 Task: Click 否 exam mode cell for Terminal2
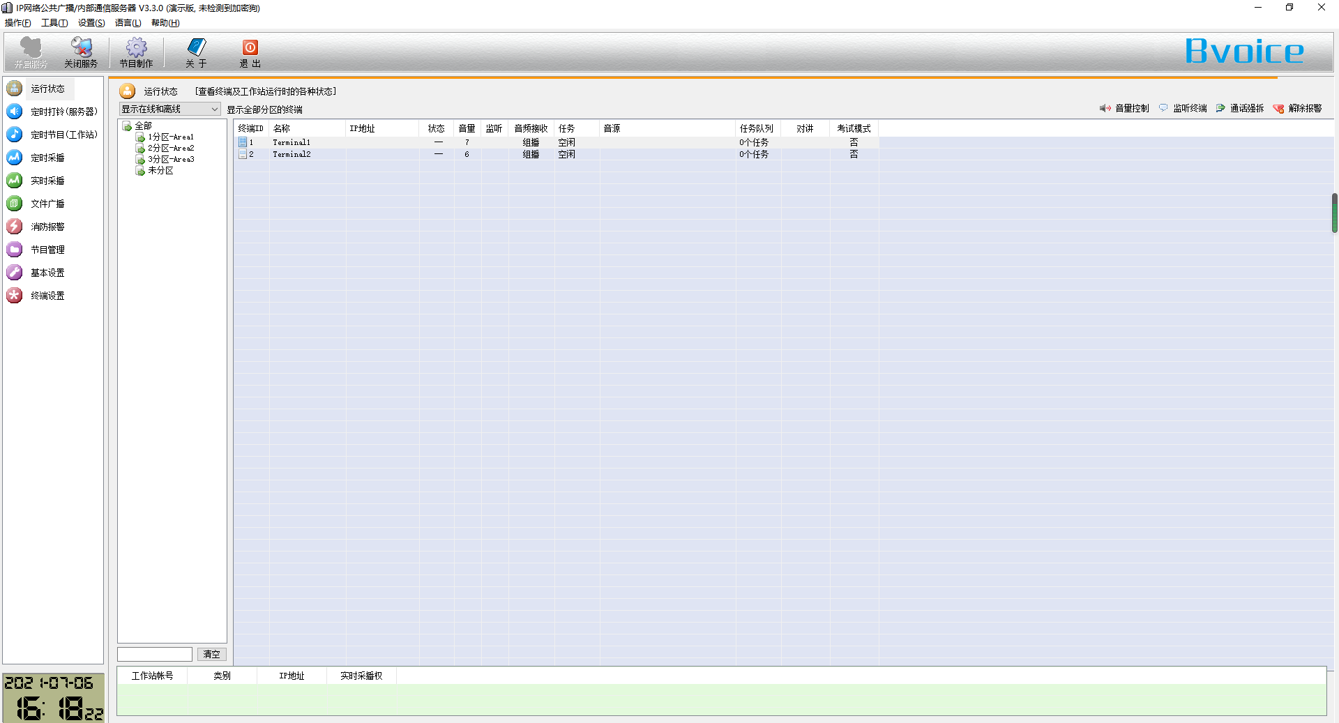(x=854, y=154)
